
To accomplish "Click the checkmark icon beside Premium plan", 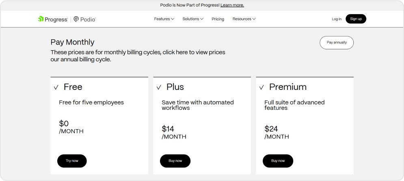I will click(x=261, y=87).
